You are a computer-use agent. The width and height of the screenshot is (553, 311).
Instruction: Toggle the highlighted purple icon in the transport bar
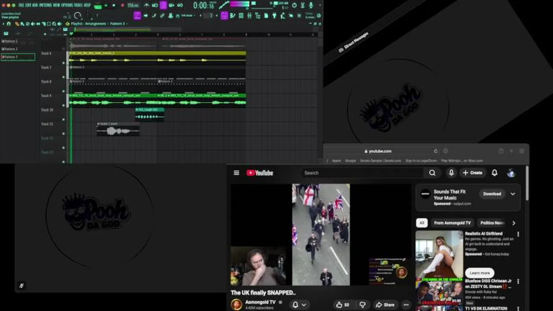point(163,6)
